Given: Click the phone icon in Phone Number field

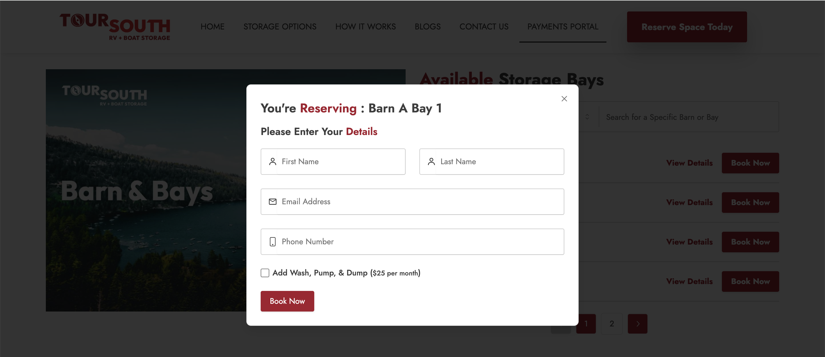Looking at the screenshot, I should [272, 241].
